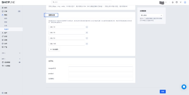The width and height of the screenshot is (189, 95).
Task: Click the orders count badge 20
Action: pos(19,11)
